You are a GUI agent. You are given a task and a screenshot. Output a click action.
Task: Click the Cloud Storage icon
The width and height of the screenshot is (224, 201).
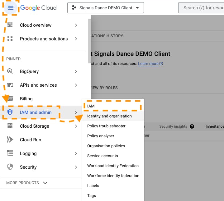tap(10, 126)
